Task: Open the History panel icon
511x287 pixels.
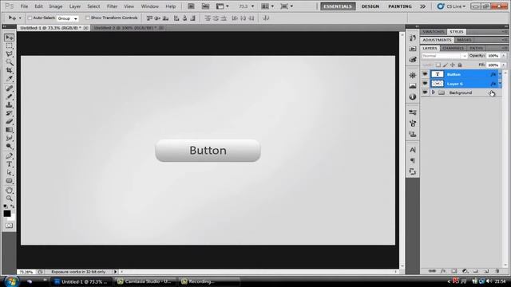Action: (413, 37)
